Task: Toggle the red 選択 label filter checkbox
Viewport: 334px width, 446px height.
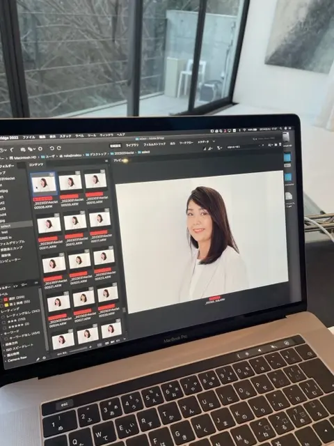Action: click(1, 300)
